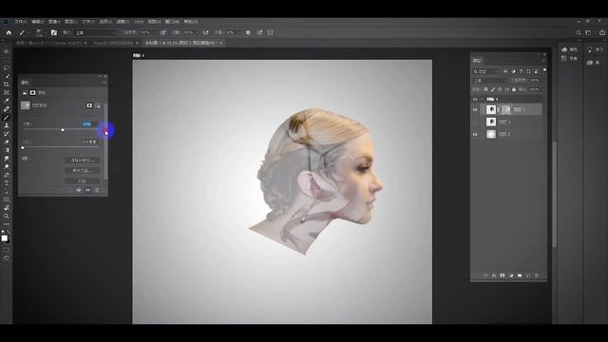Collapse the group with its disclosure arrow
The height and width of the screenshot is (342, 608).
[x=483, y=99]
